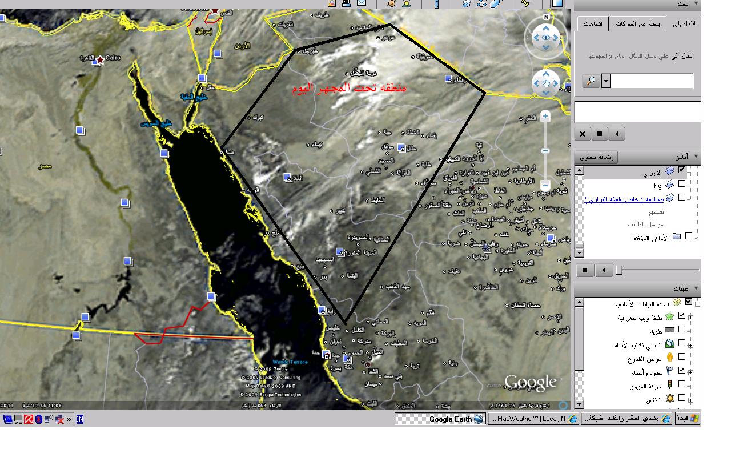Open the ruler measuring tool
This screenshot has height=457, width=731.
[x=436, y=3]
